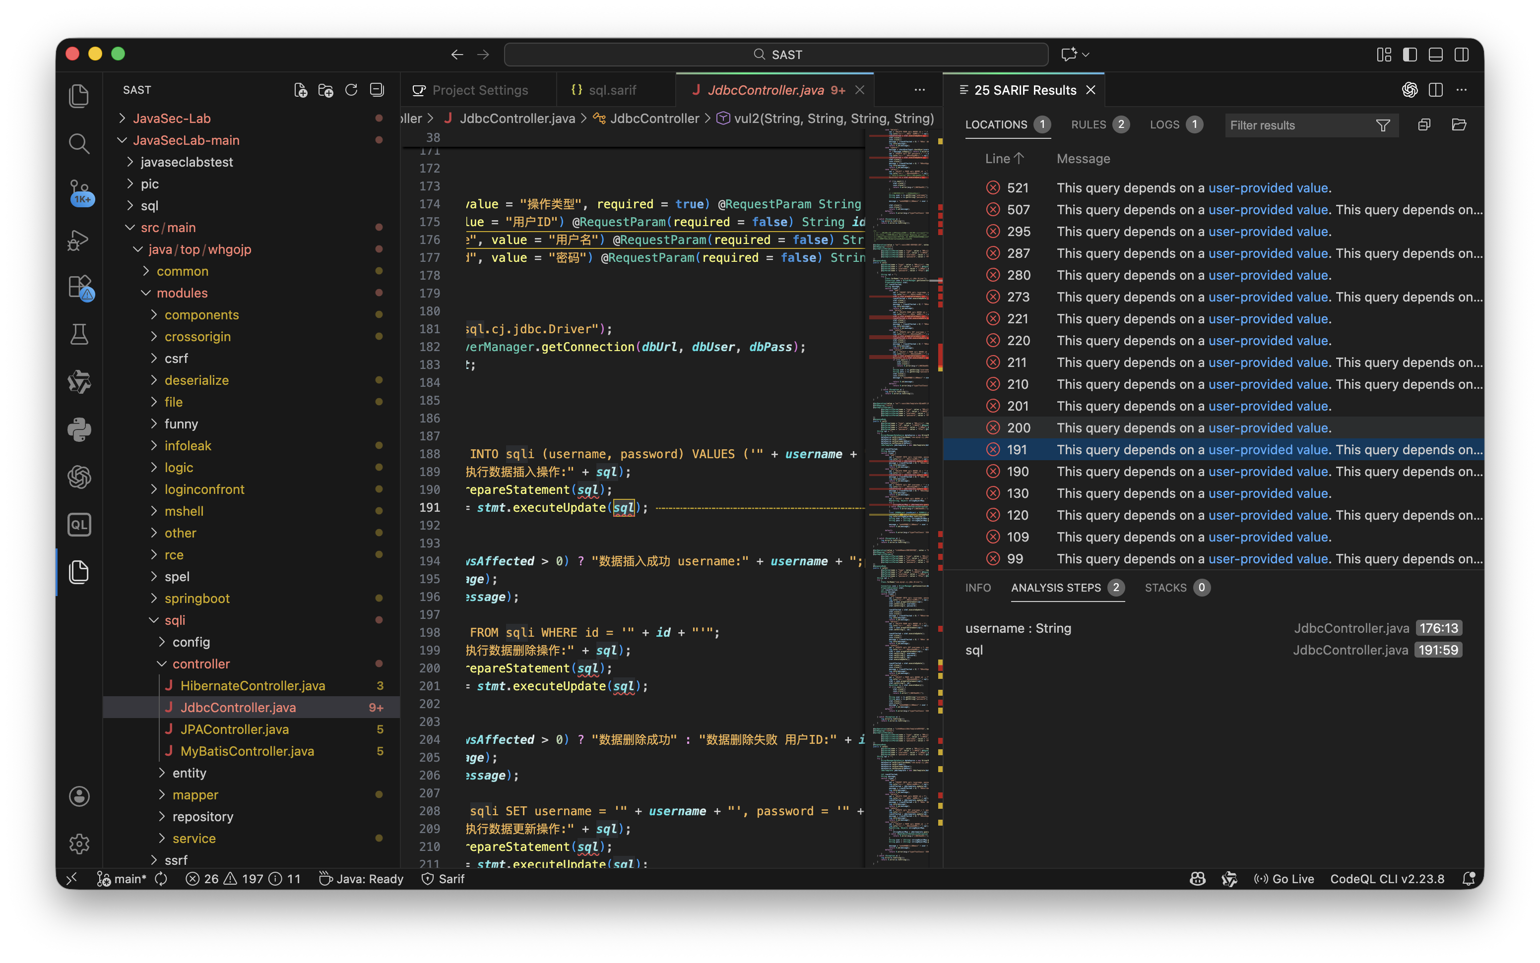
Task: Click Go Live in the status bar
Action: 1284,879
